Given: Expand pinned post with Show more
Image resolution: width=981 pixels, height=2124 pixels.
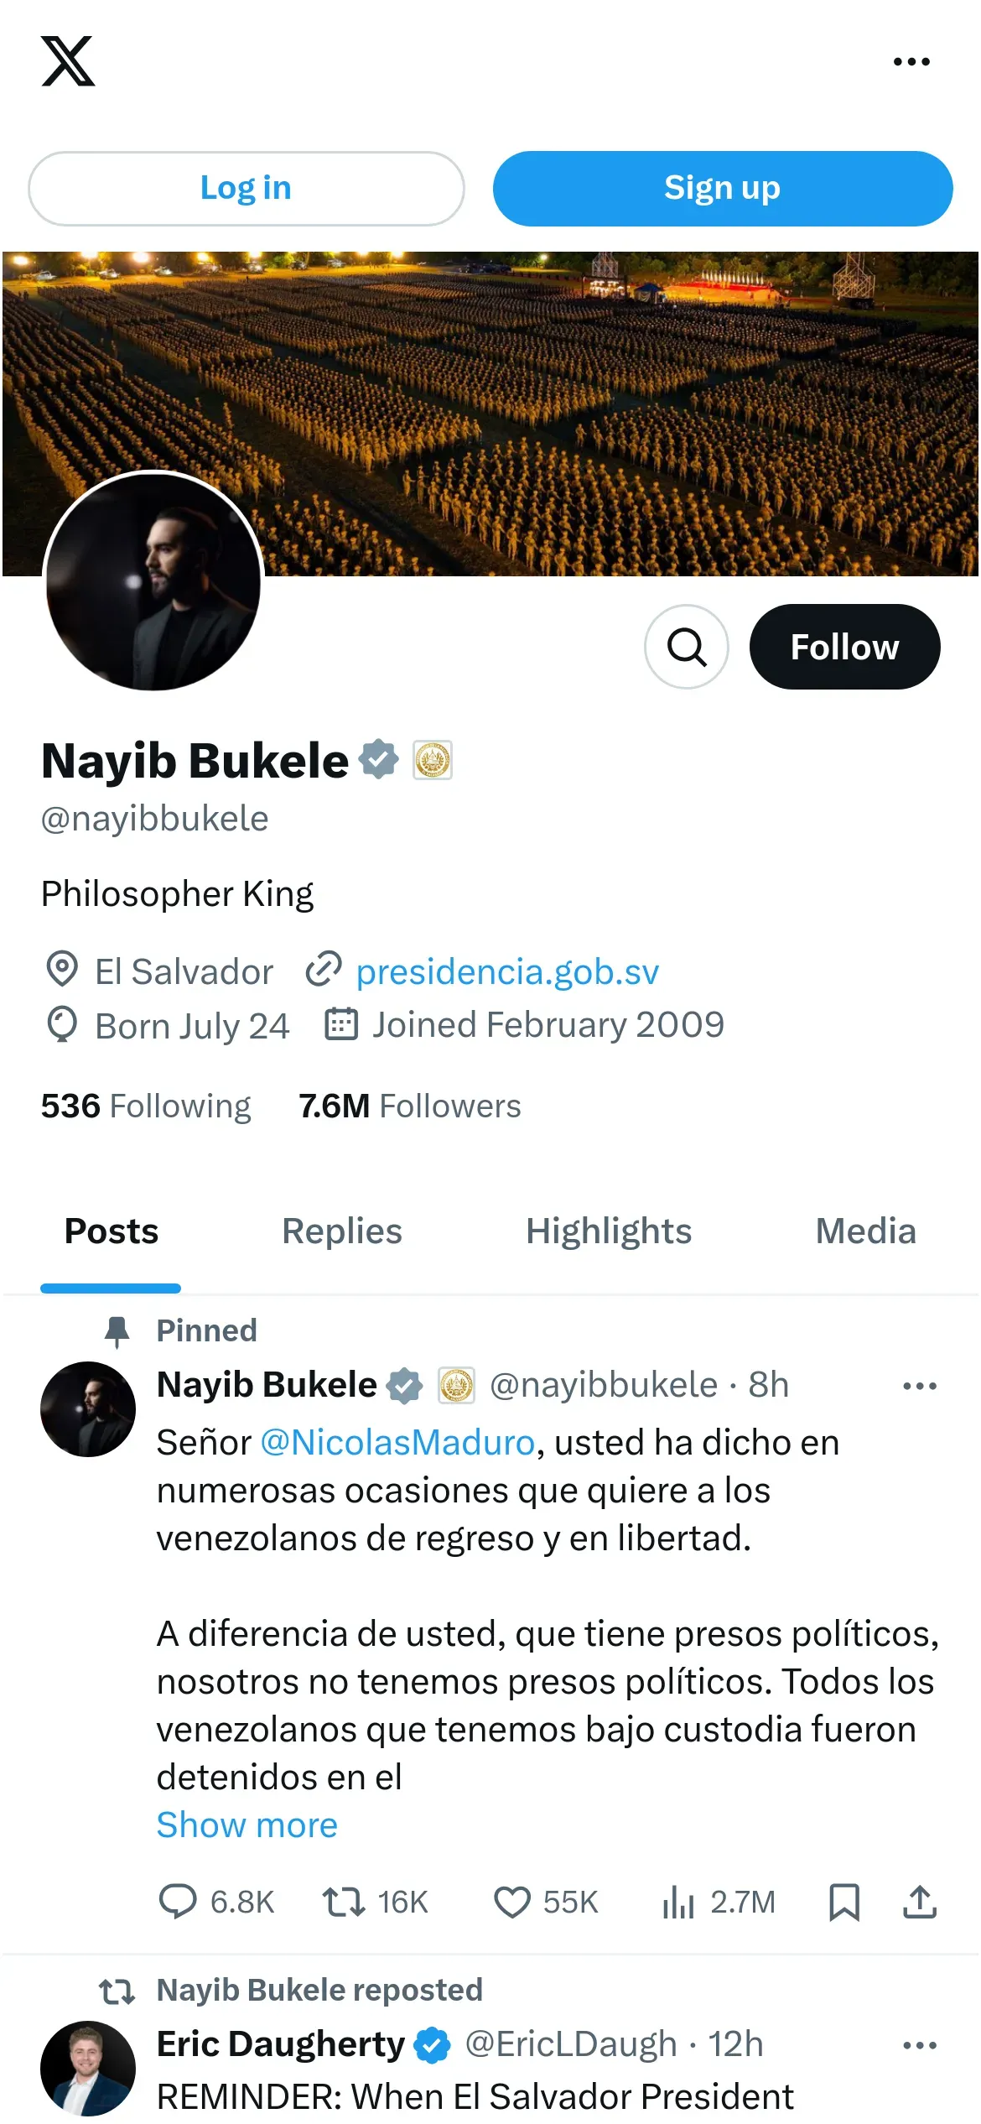Looking at the screenshot, I should [247, 1825].
